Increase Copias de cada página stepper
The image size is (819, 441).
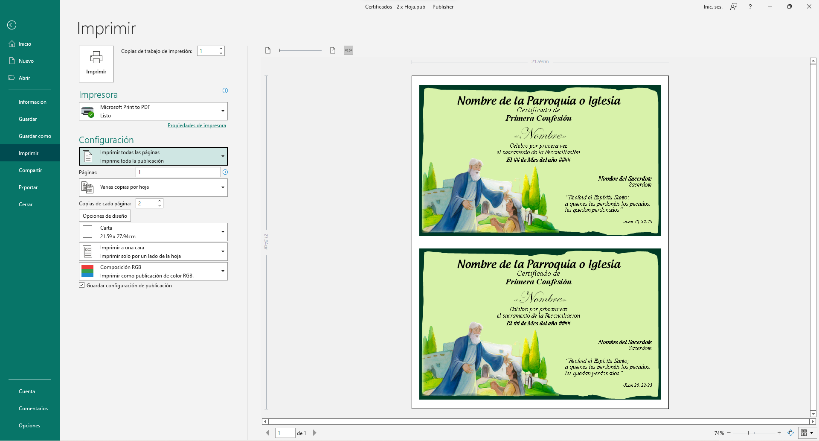[x=160, y=201]
